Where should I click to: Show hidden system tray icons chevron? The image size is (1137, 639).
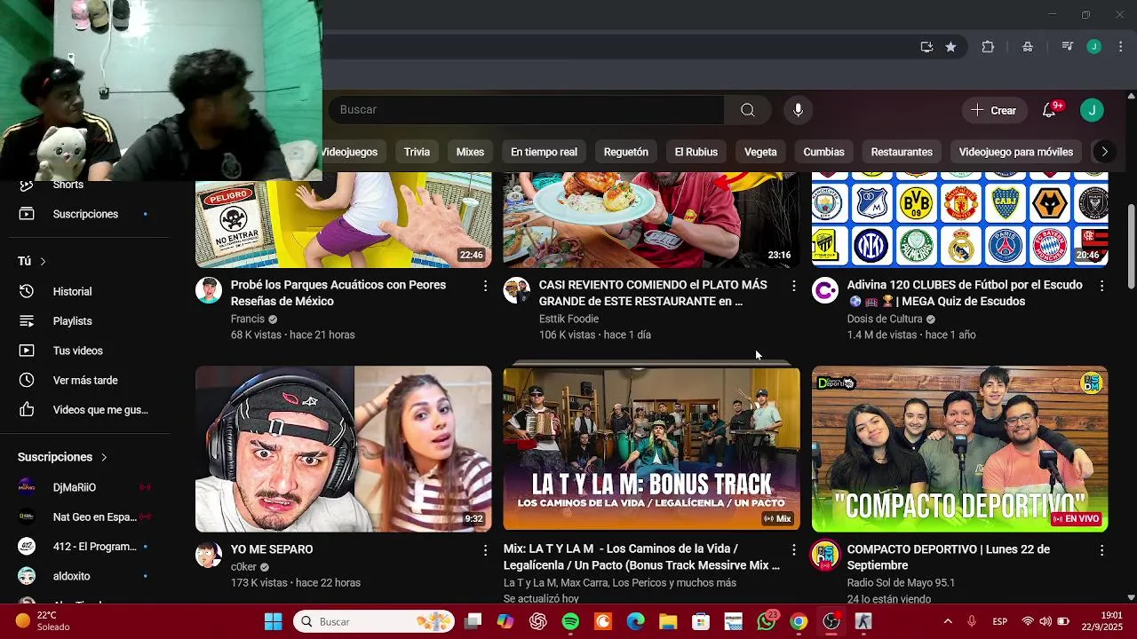pos(948,621)
